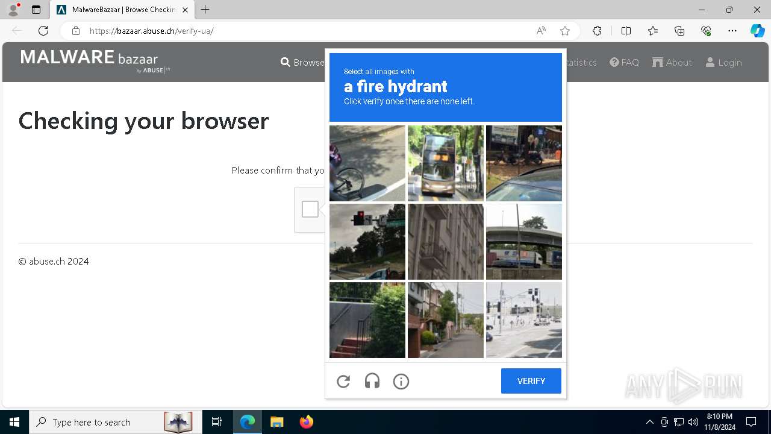Image resolution: width=771 pixels, height=434 pixels.
Task: Open Edge settings and more menu
Action: coord(732,31)
